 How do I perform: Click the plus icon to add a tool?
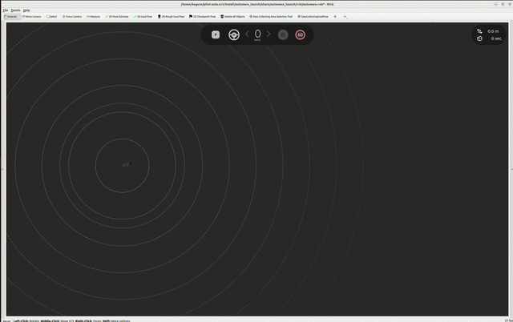tap(335, 16)
